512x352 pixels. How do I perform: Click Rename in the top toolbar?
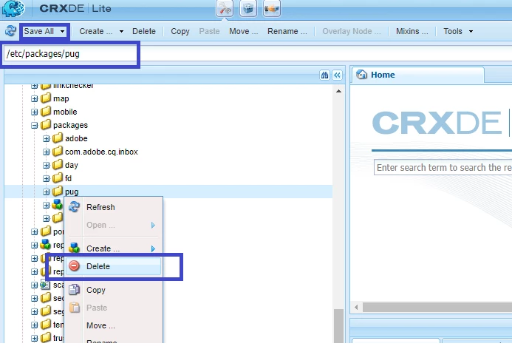[287, 31]
